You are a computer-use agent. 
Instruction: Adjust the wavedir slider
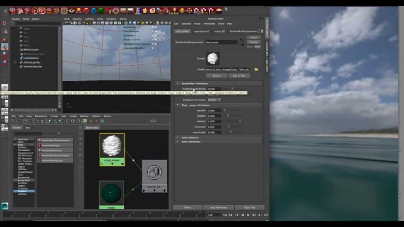(x=233, y=110)
